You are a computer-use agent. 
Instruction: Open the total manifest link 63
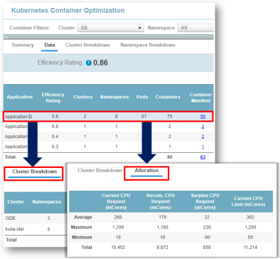tap(203, 157)
